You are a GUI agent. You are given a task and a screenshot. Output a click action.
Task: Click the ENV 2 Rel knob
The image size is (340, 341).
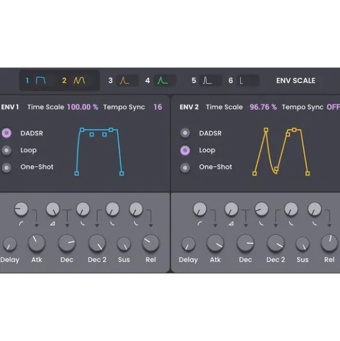(329, 243)
